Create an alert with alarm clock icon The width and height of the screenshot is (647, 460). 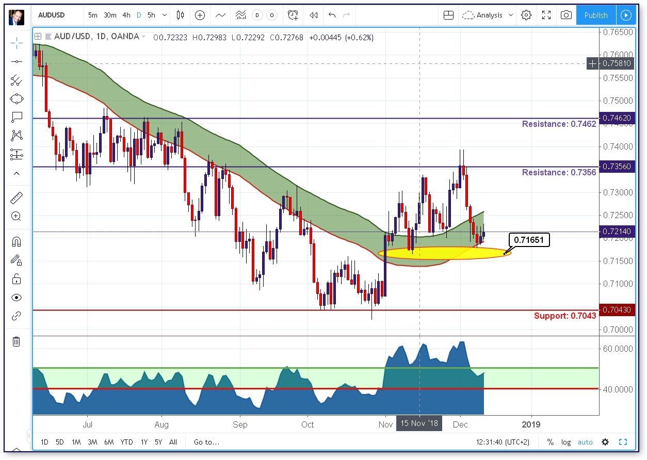click(293, 15)
